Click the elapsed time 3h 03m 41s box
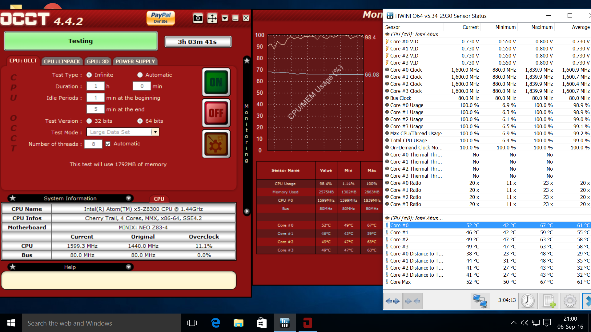The height and width of the screenshot is (332, 591). point(198,41)
